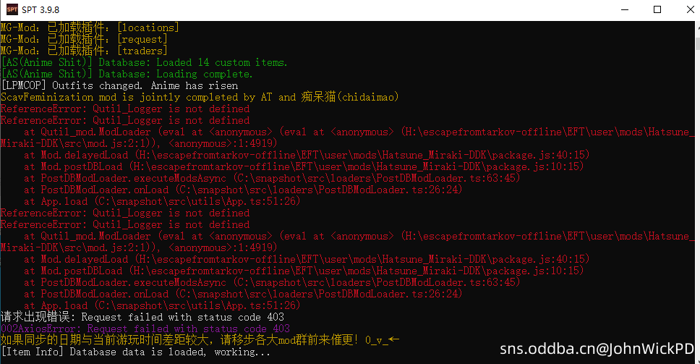
Task: Click the '[Item Info] Database data is loaded' line
Action: point(135,352)
